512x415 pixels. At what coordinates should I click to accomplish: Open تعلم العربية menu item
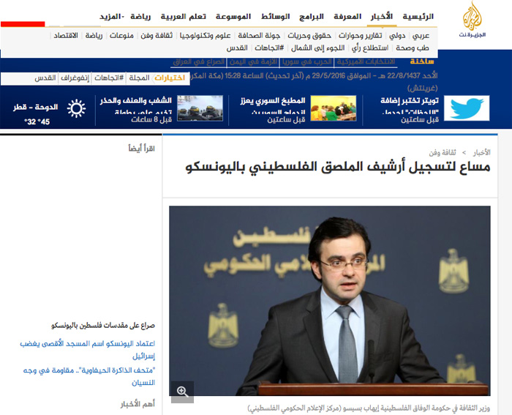coord(183,17)
